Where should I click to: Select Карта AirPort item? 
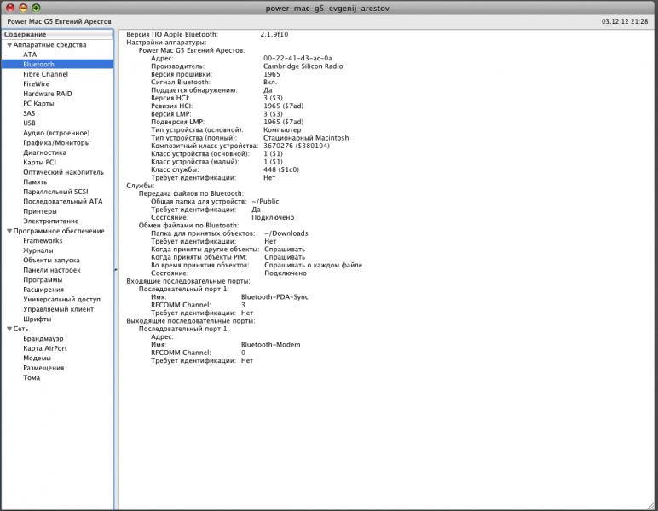coord(45,348)
